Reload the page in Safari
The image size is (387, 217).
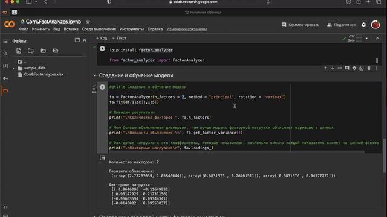(x=268, y=2)
